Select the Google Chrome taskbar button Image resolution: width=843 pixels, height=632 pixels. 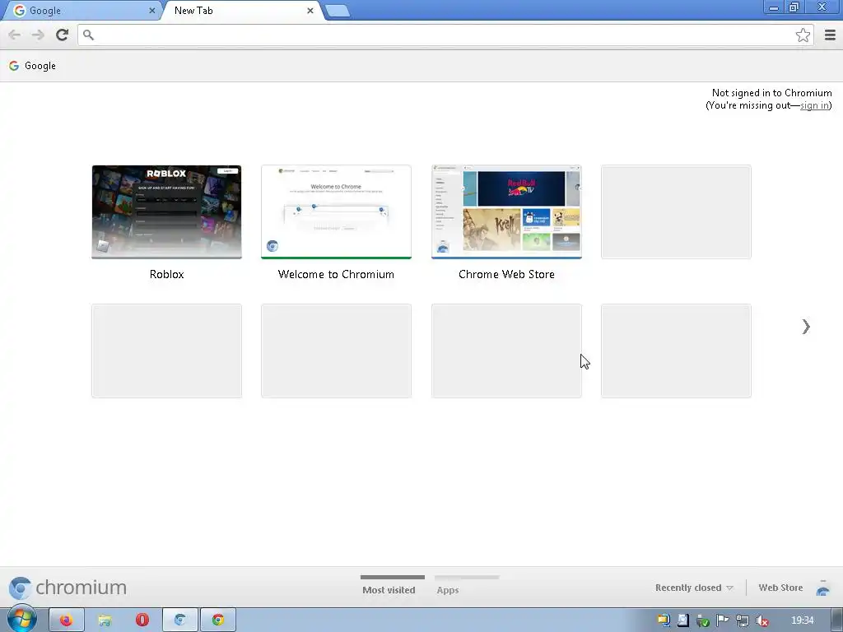point(217,620)
